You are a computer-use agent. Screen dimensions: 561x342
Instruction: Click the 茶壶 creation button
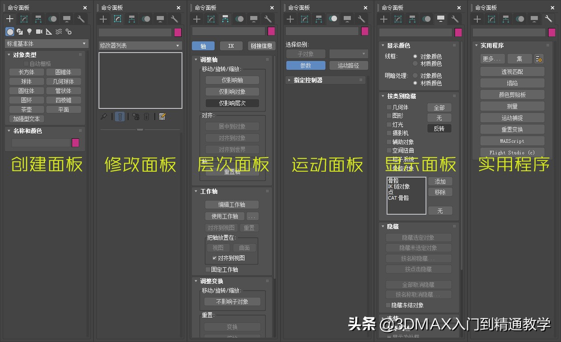coord(26,109)
